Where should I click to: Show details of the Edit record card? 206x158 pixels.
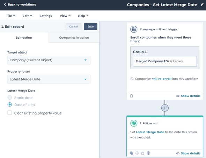[x=188, y=153]
